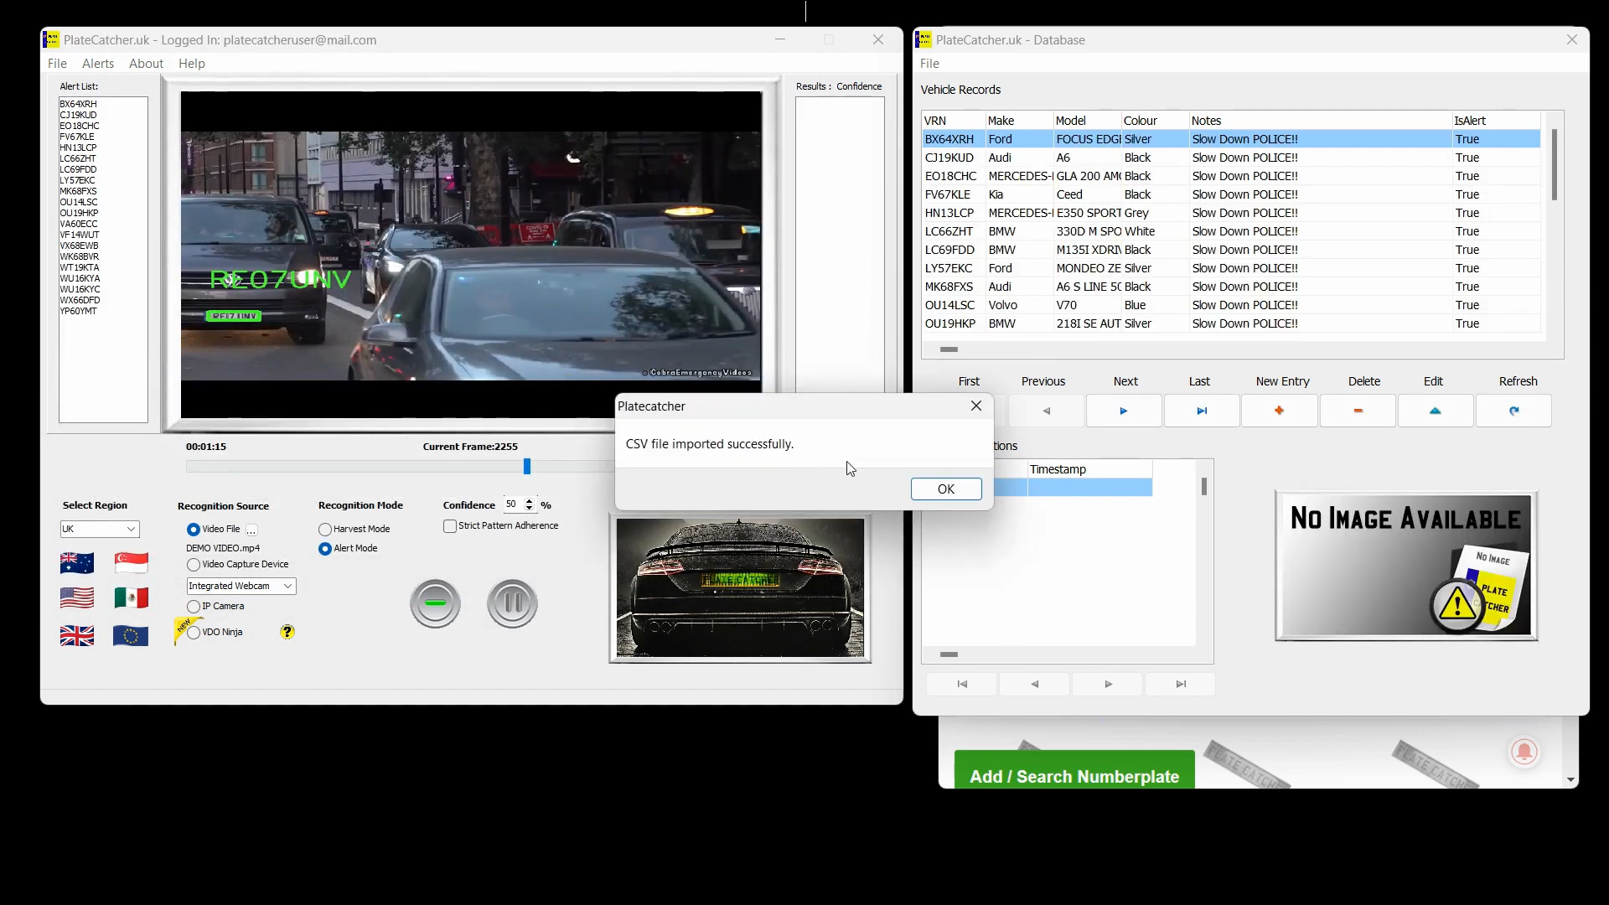Viewport: 1609px width, 905px height.
Task: Click the Colour column header
Action: point(1155,121)
